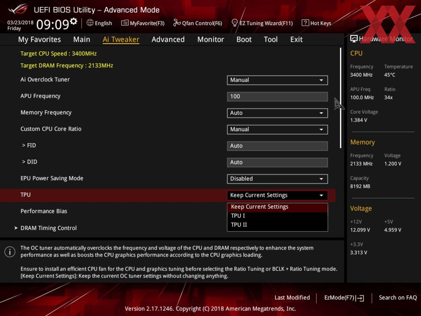
Task: Select TPU II option
Action: coord(277,225)
